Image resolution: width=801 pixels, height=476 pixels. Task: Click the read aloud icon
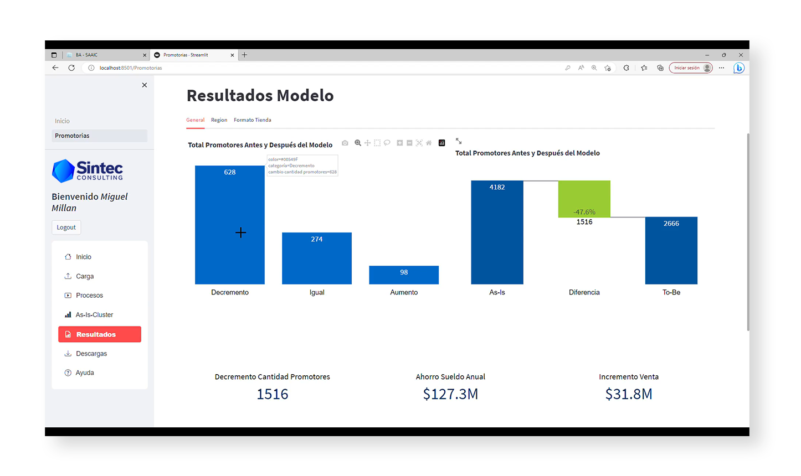click(x=581, y=68)
